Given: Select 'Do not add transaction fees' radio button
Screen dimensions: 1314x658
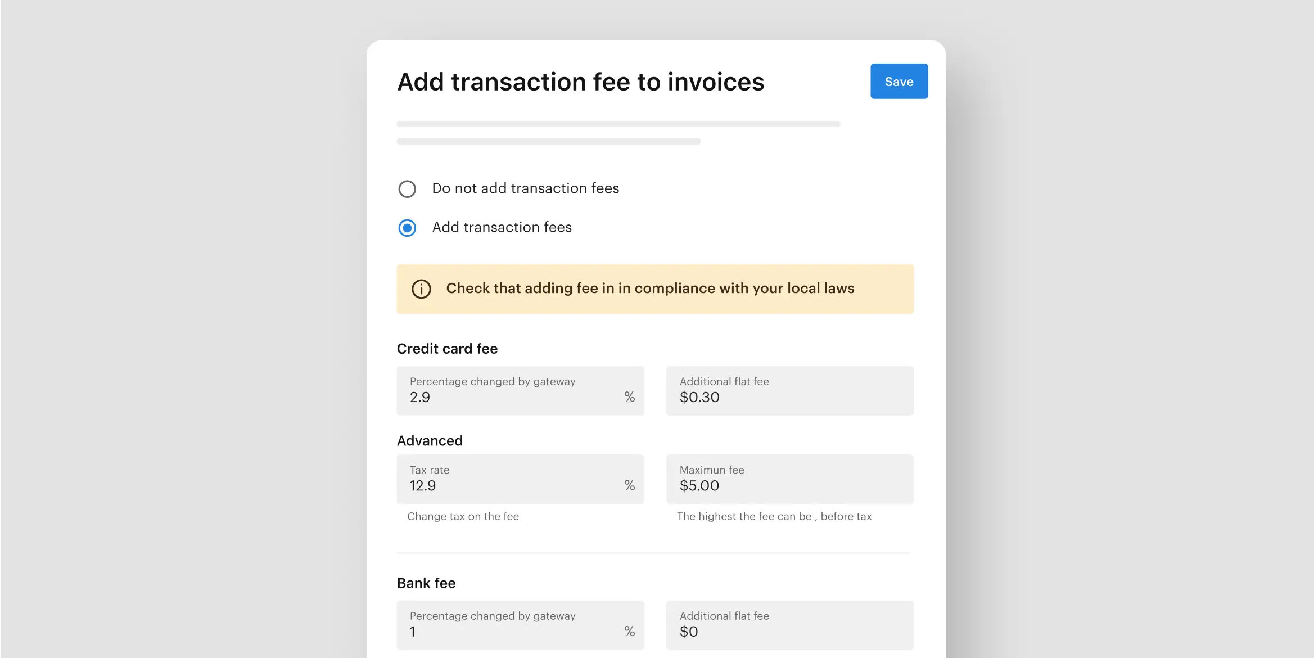Looking at the screenshot, I should pyautogui.click(x=406, y=188).
